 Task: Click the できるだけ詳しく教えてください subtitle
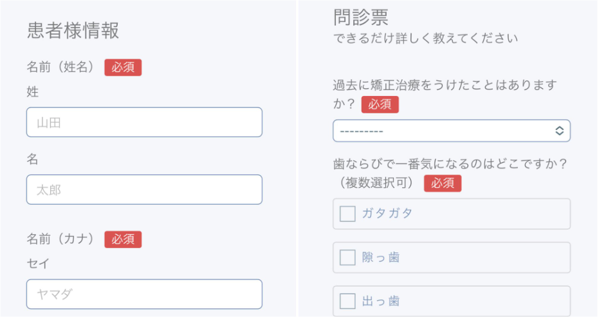point(425,39)
